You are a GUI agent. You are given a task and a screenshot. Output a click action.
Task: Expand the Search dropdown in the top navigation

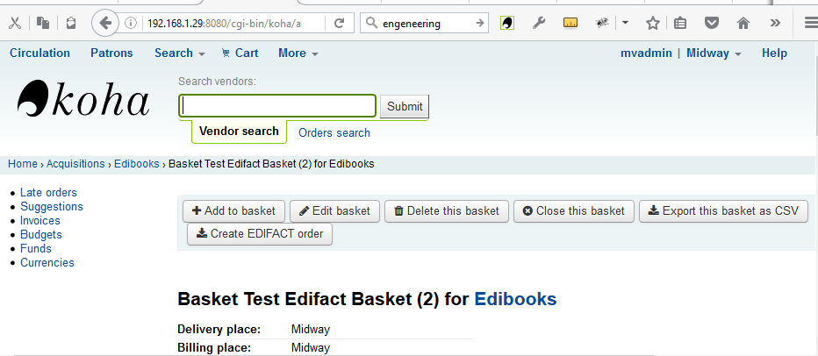179,53
